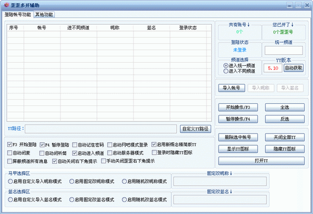Click the 未登录 status text
Viewport: 313px width, 214px height.
click(240, 50)
